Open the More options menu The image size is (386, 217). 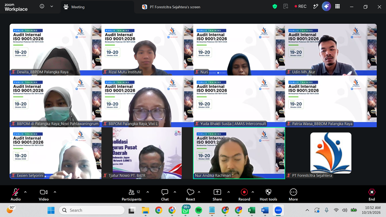293,195
